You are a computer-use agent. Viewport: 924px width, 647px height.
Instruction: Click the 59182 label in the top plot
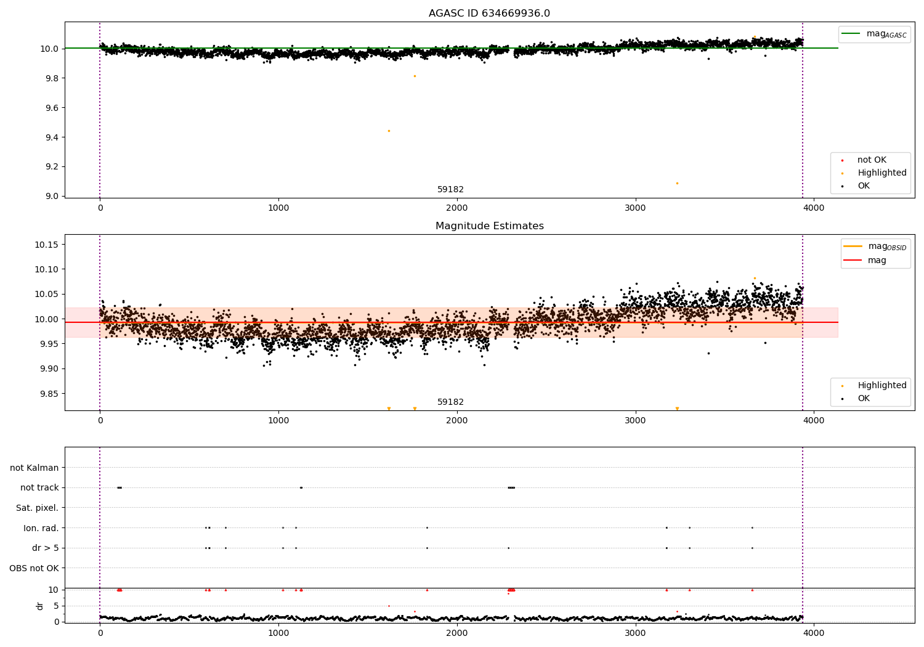pos(450,190)
